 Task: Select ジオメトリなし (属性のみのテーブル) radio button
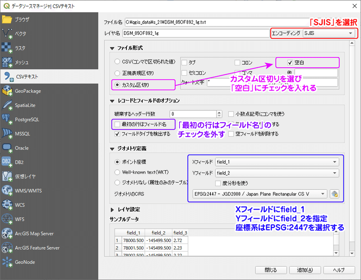[x=117, y=183]
